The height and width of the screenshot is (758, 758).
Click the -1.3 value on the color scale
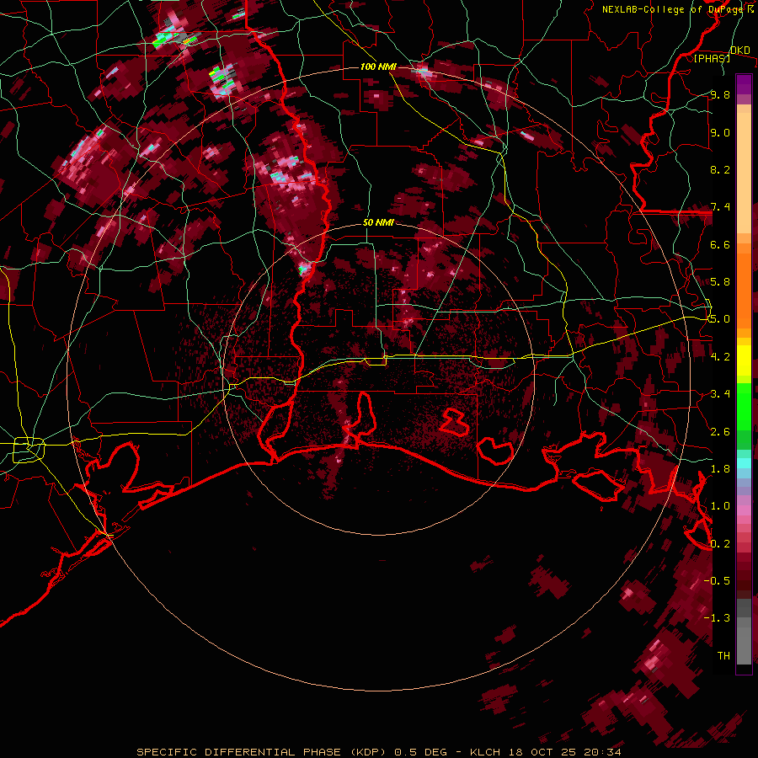pyautogui.click(x=717, y=618)
